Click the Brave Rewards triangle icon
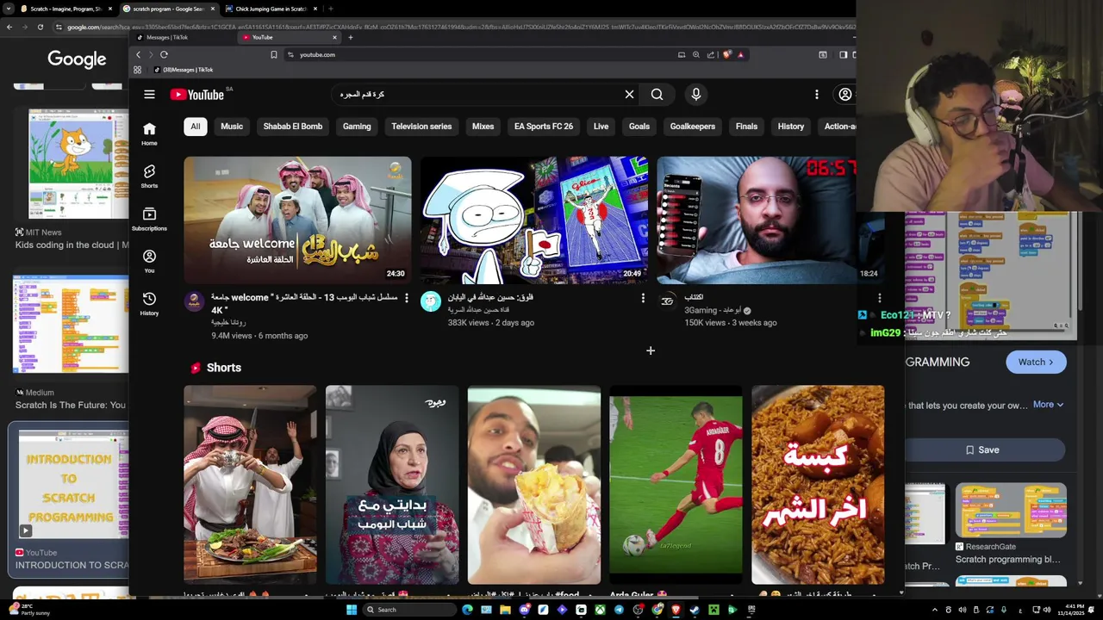 [x=740, y=54]
